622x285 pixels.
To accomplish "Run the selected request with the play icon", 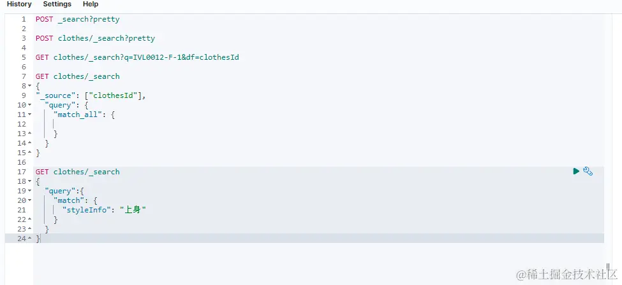I will (x=576, y=171).
